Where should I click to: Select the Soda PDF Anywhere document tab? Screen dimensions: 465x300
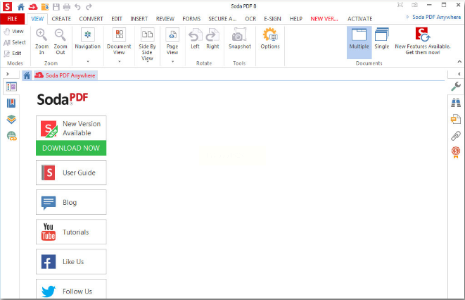tap(65, 75)
